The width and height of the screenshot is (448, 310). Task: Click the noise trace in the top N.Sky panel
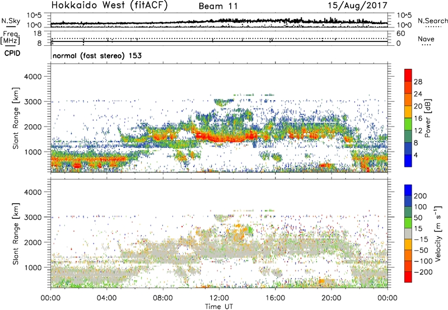(219, 21)
